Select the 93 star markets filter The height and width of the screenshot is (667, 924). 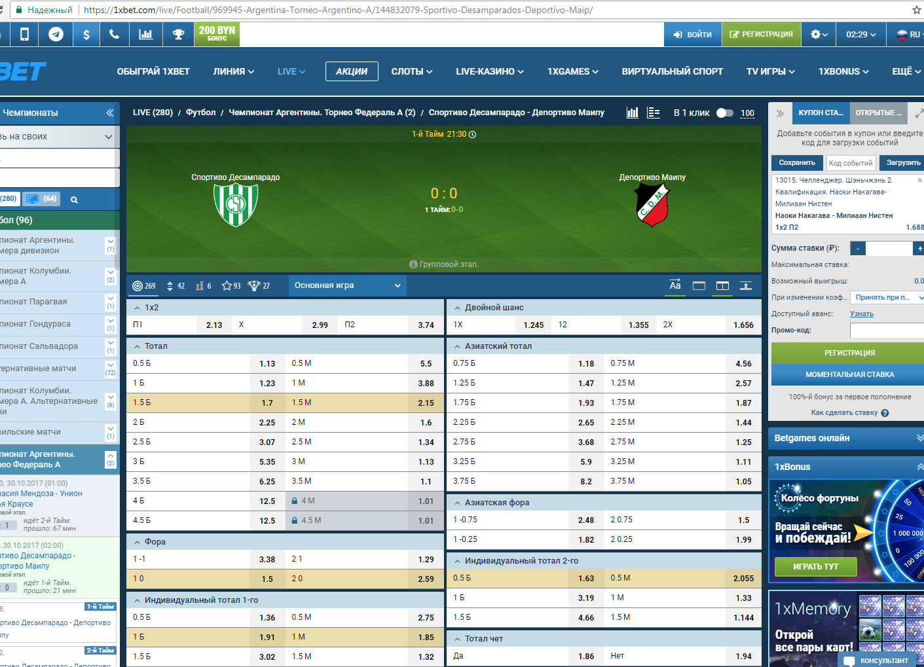[231, 286]
